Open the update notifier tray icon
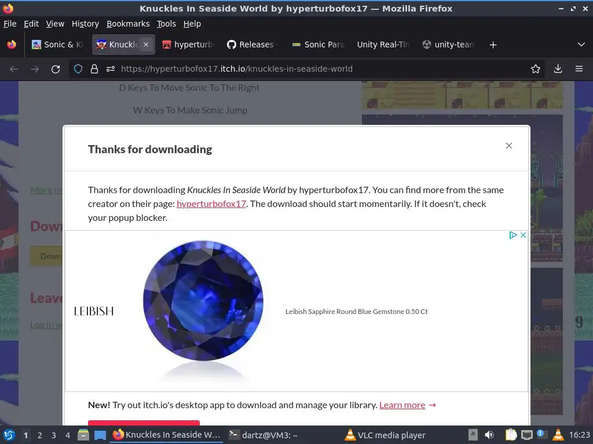The width and height of the screenshot is (593, 444). (542, 435)
